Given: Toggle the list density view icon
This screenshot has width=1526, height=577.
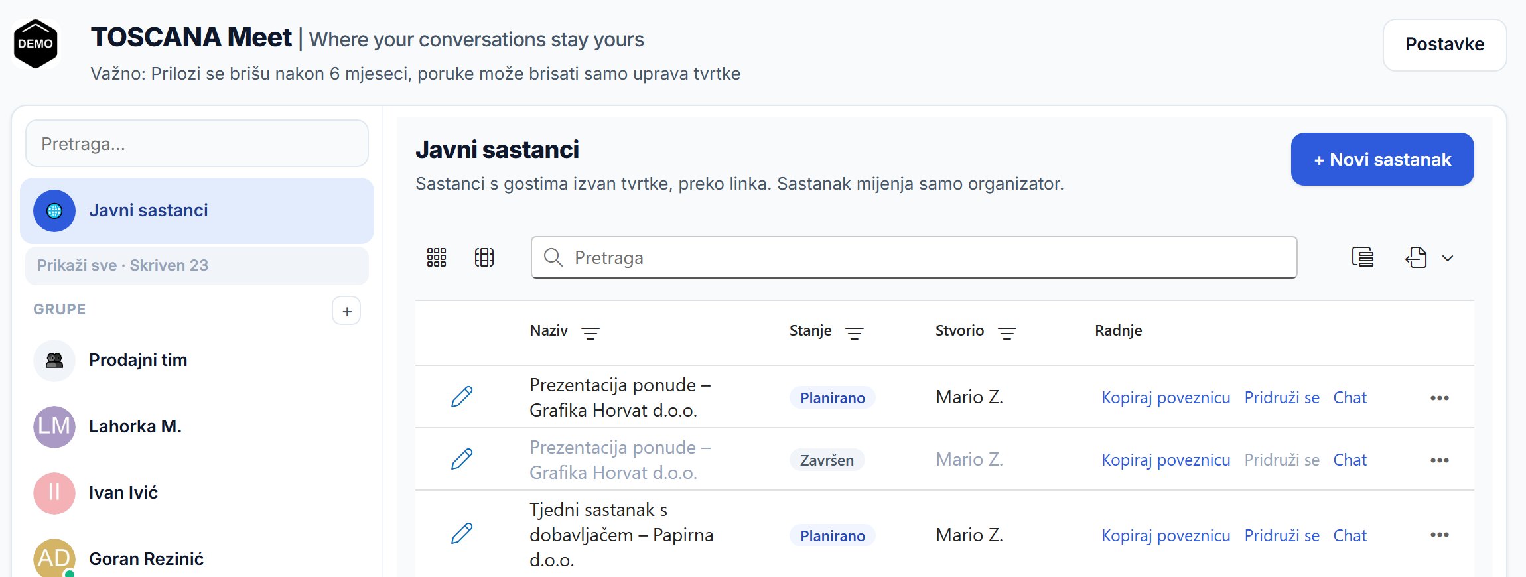Looking at the screenshot, I should click(x=1363, y=257).
